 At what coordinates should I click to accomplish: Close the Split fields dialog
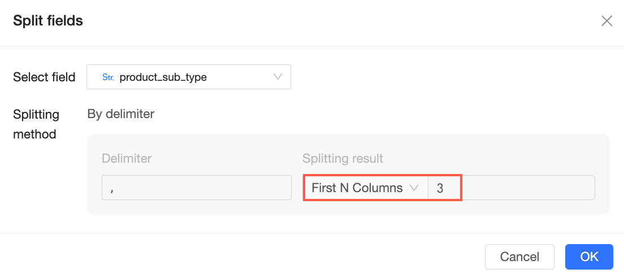point(606,21)
